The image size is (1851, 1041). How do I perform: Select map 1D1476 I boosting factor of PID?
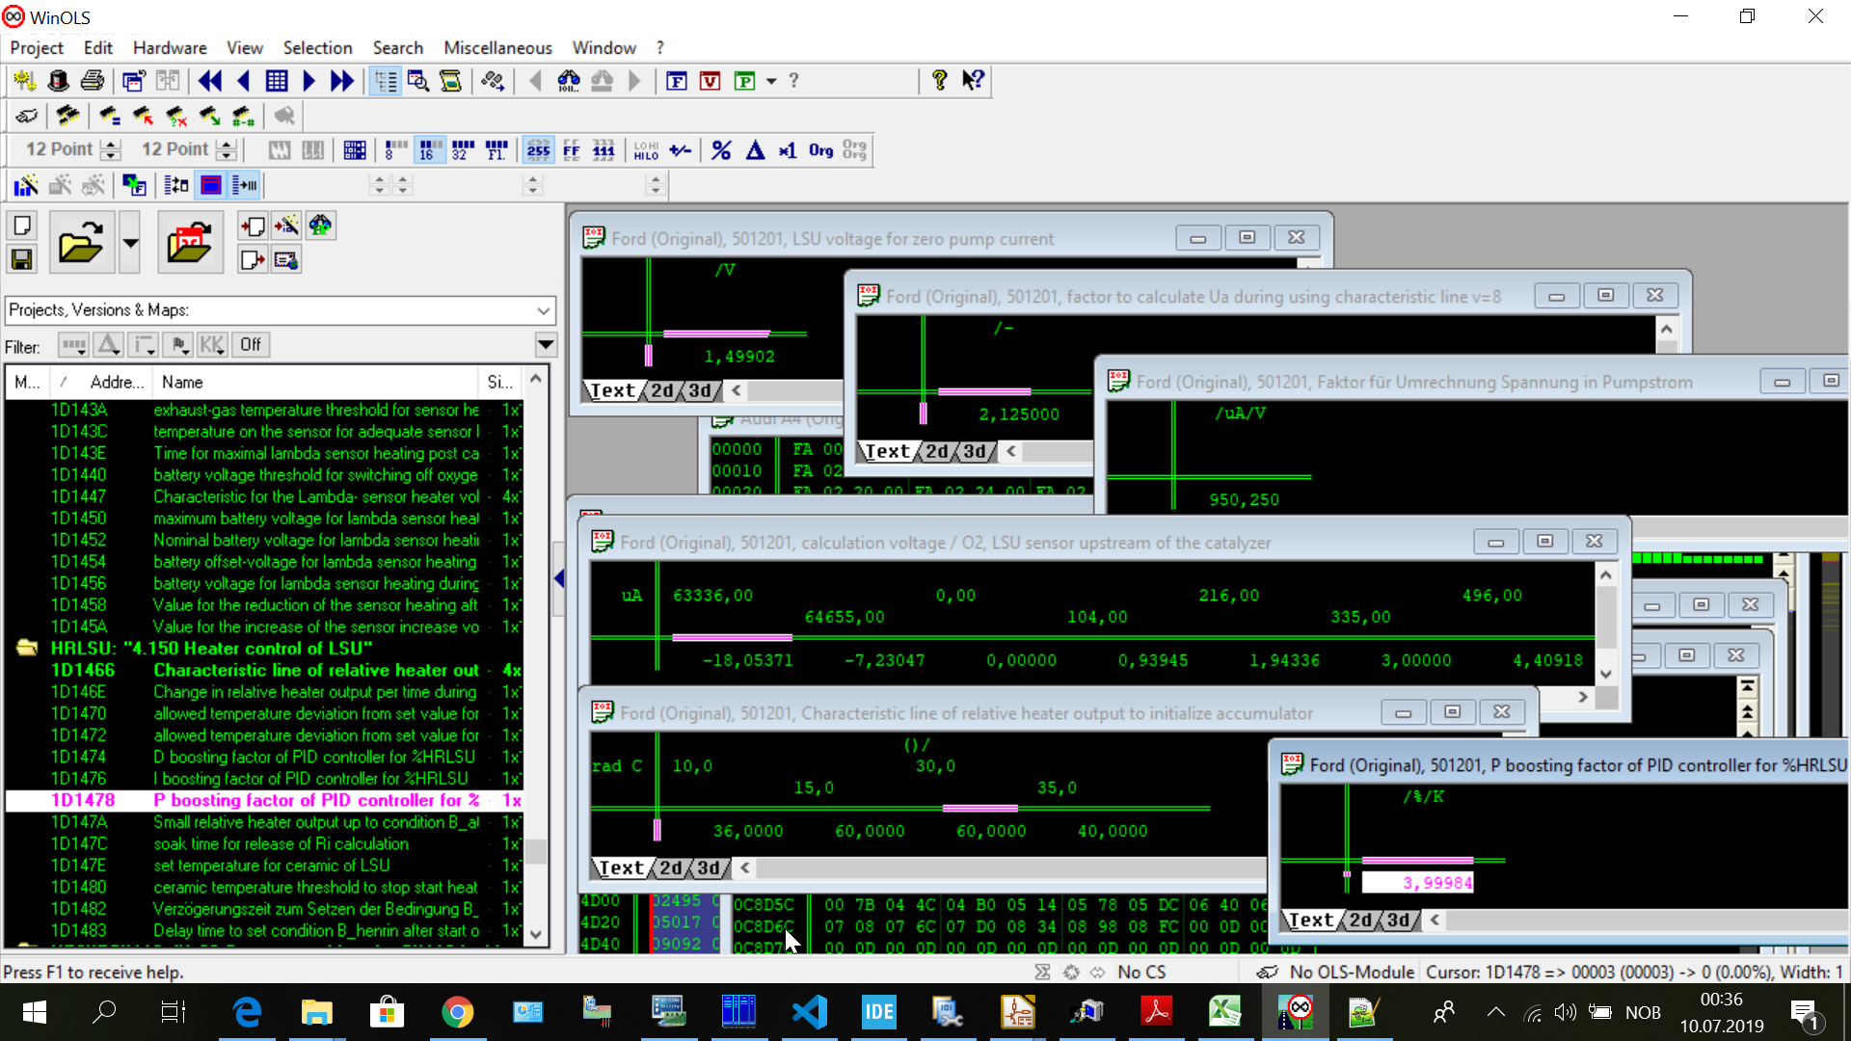coord(264,779)
